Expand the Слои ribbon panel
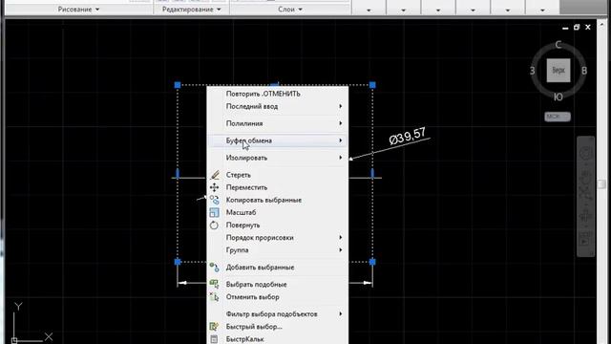 [x=290, y=9]
